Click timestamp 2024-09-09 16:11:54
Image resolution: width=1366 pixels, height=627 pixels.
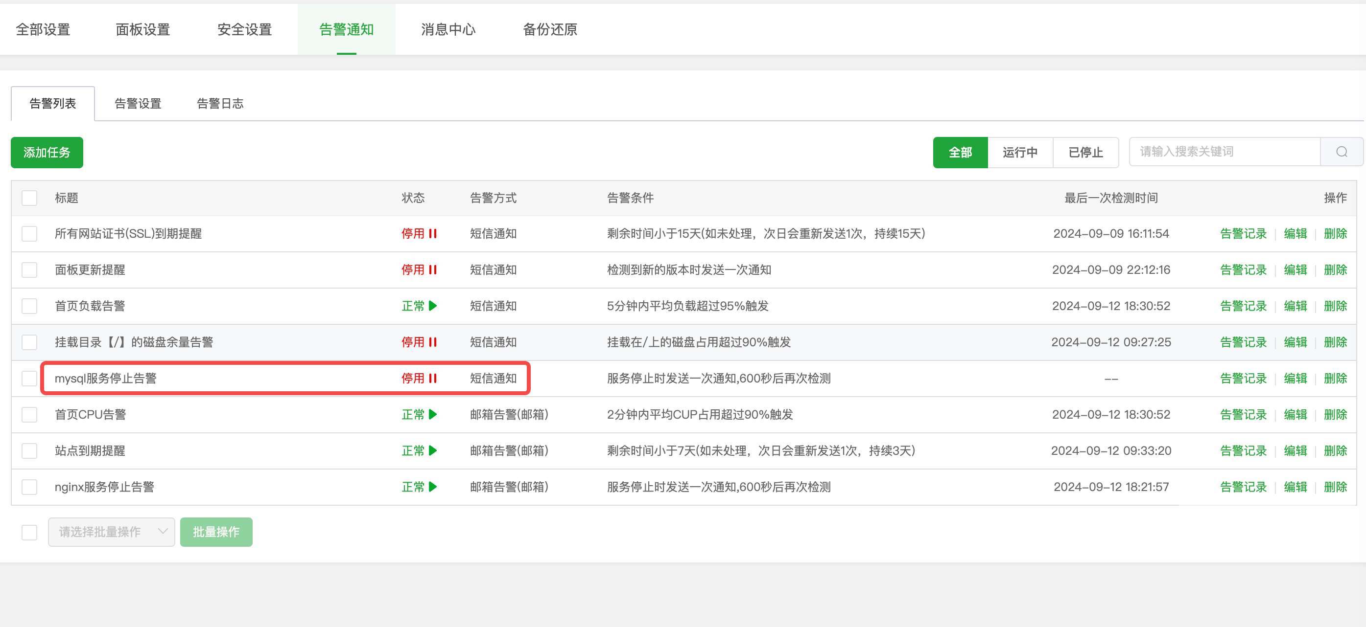(x=1111, y=234)
